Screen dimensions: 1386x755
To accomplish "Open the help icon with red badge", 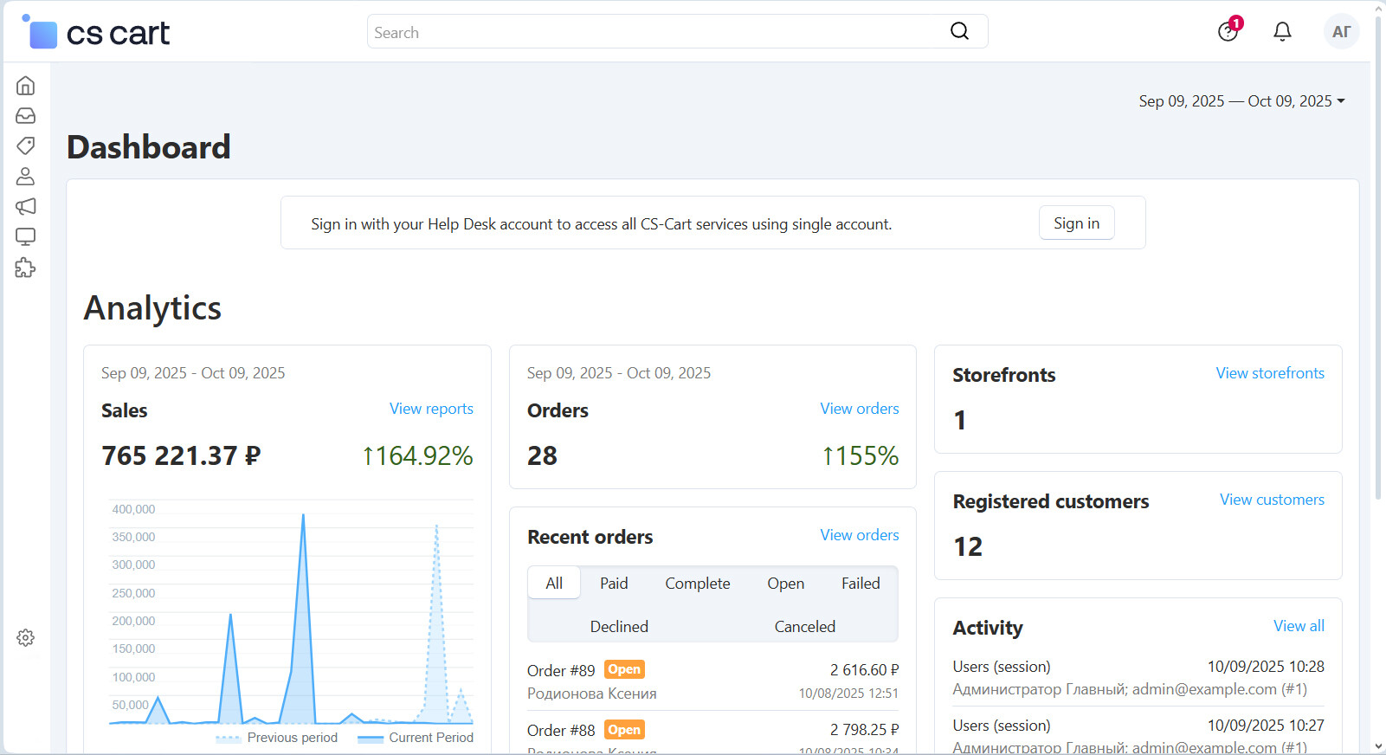I will tap(1228, 32).
